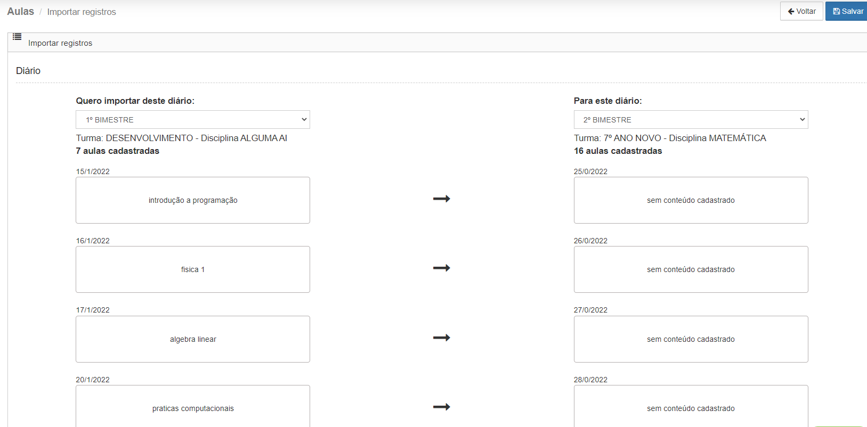Select the 26/0/2022 destination content box
The height and width of the screenshot is (427, 867).
[x=691, y=269]
